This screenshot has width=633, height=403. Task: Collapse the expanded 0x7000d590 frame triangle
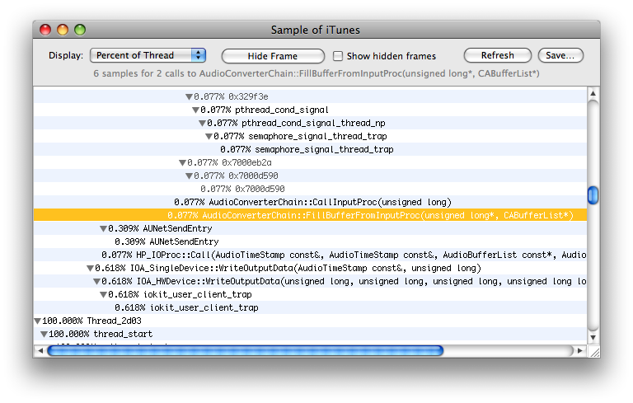click(189, 176)
